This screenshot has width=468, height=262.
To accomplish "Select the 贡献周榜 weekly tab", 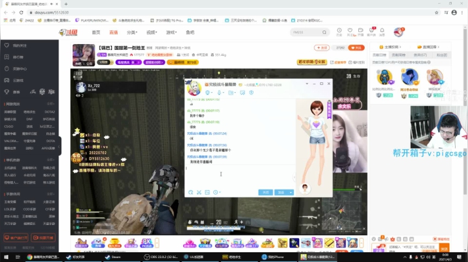I will (398, 55).
